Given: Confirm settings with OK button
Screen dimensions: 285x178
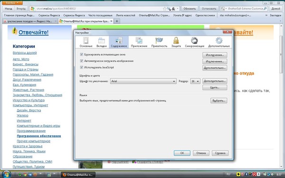Looking at the screenshot, I should click(182, 153).
